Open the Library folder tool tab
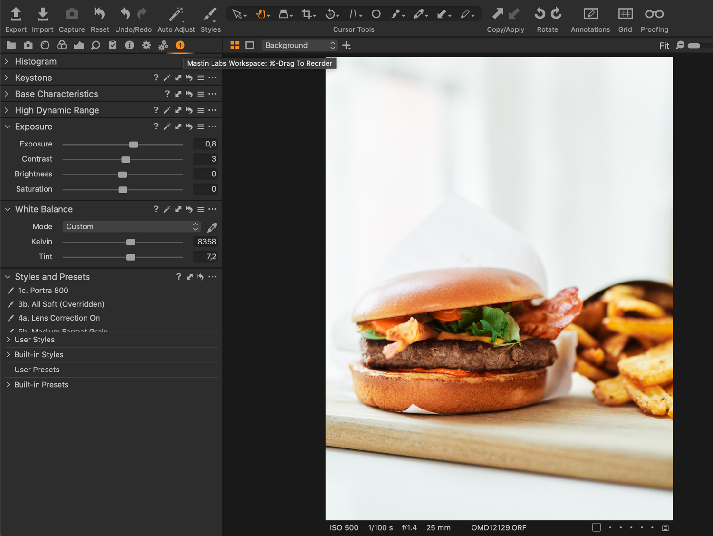713x536 pixels. click(11, 46)
